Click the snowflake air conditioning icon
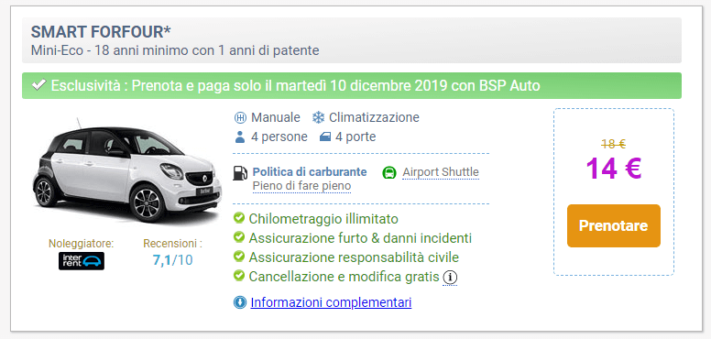The image size is (711, 339). pos(318,118)
